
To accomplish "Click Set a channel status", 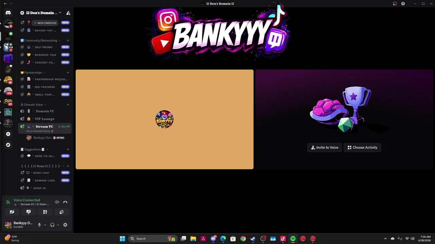I will point(40,131).
